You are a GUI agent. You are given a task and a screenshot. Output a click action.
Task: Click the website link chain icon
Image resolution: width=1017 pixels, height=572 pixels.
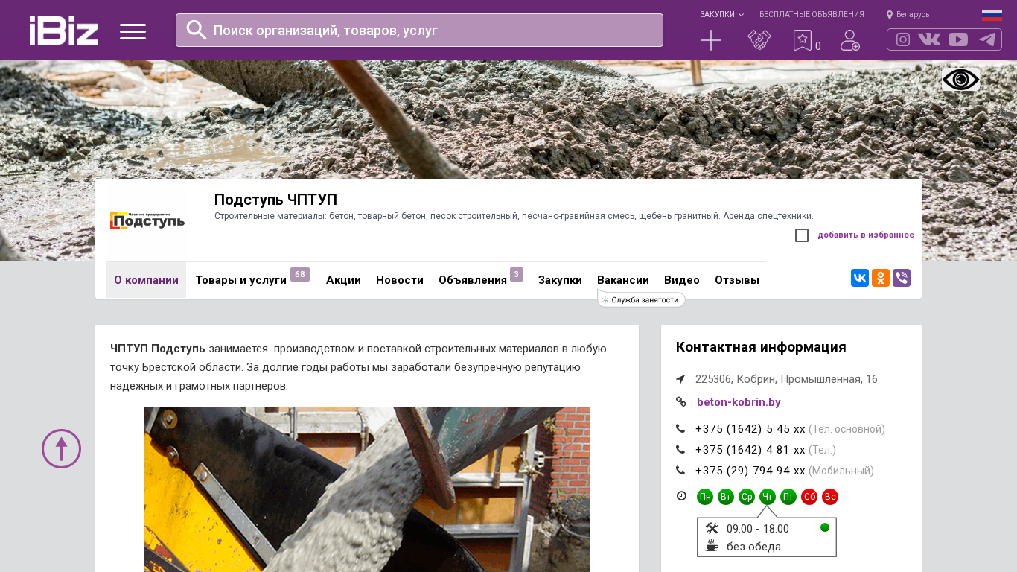[x=680, y=402]
